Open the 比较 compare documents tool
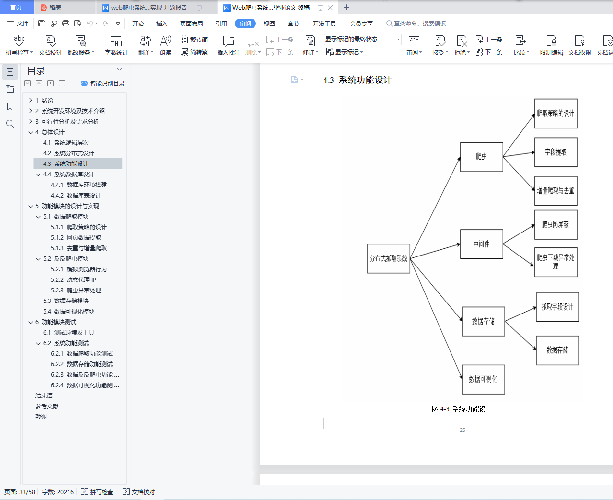 521,46
